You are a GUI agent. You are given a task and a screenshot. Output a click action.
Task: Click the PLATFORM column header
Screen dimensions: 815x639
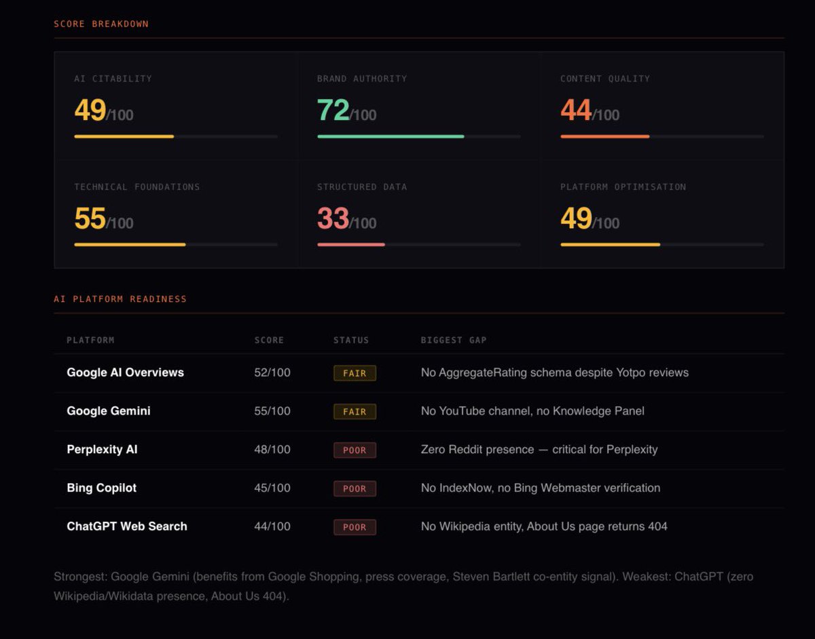(x=90, y=340)
